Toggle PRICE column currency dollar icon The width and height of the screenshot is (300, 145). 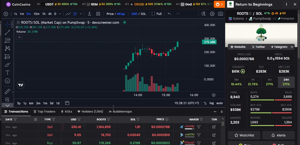pyautogui.click(x=167, y=119)
